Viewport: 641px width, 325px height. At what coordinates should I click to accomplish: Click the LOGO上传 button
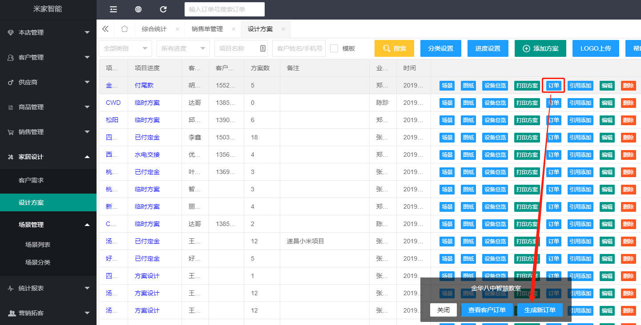(x=596, y=48)
